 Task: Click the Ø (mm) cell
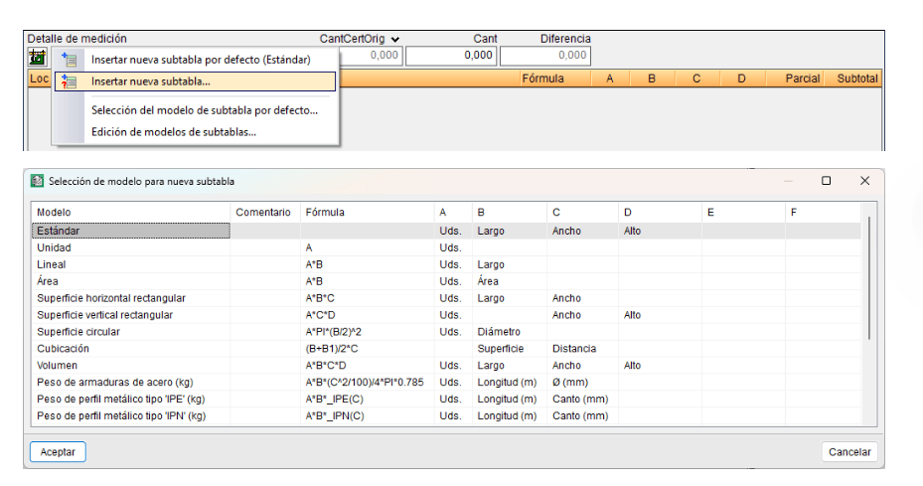coord(582,383)
